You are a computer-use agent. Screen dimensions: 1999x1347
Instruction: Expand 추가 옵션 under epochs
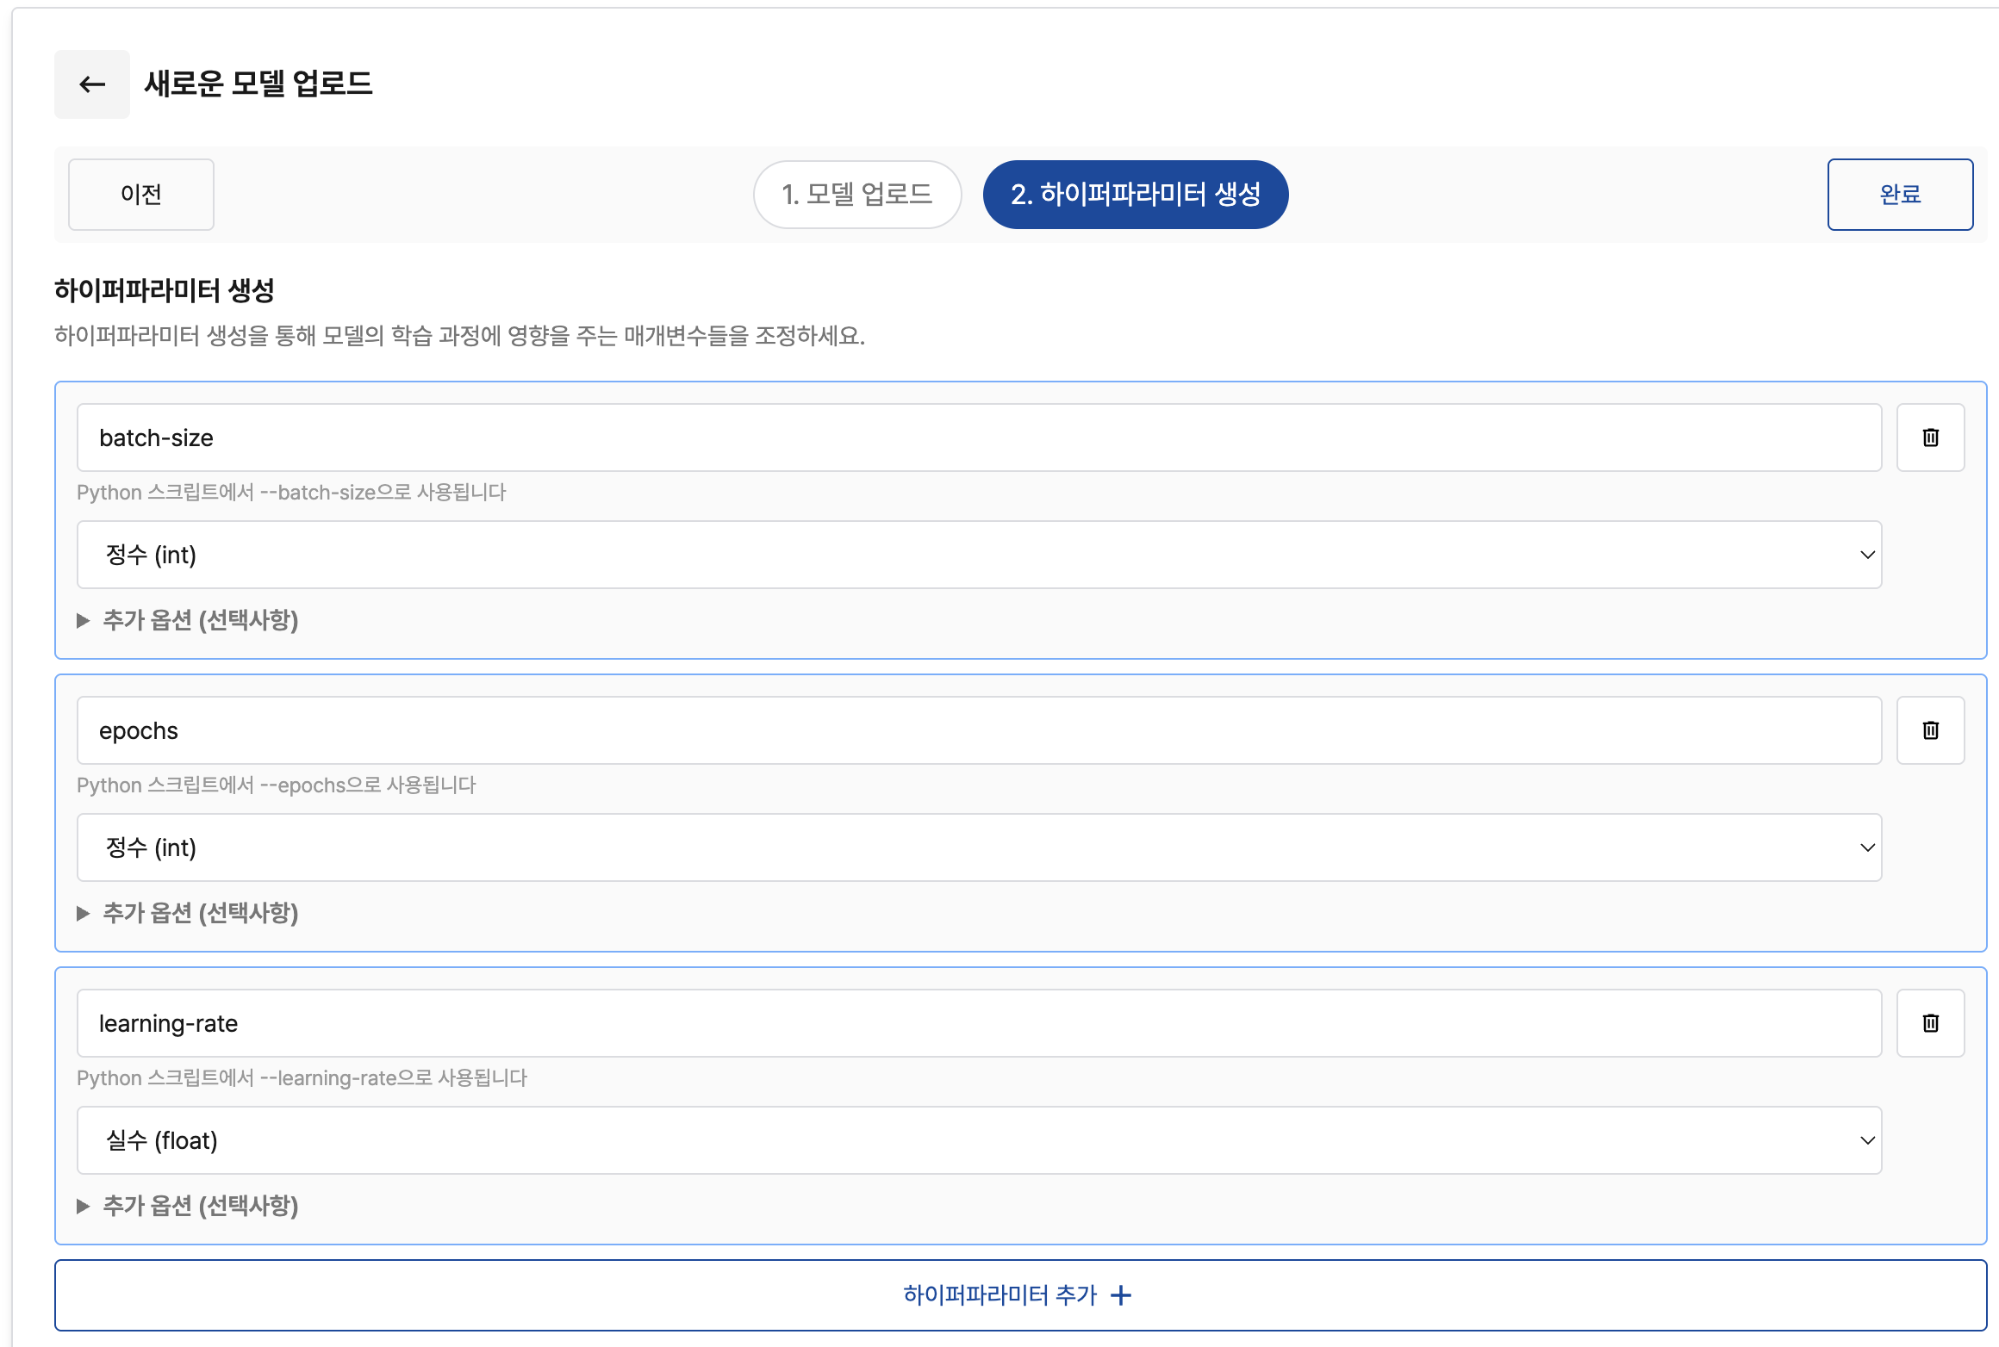tap(200, 913)
